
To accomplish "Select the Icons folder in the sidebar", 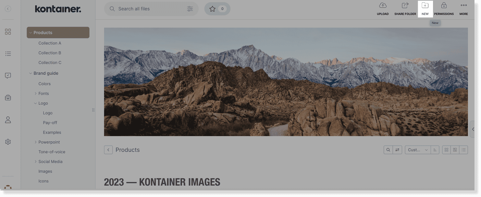I will tap(44, 181).
